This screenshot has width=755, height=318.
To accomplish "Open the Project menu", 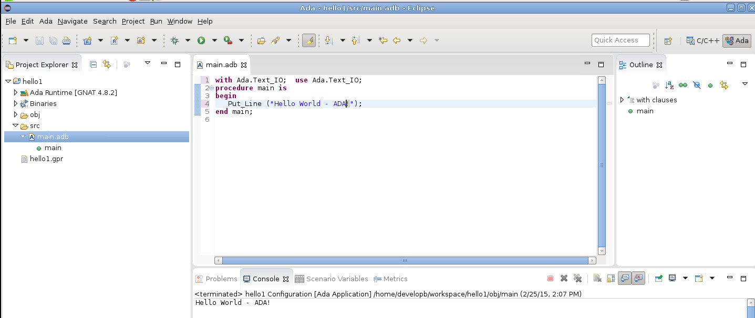I will (x=133, y=21).
